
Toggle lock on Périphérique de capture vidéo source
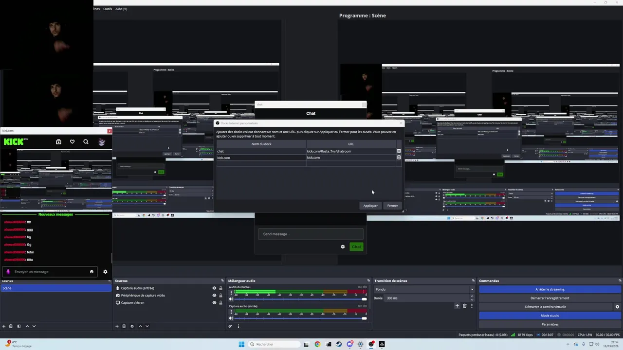pos(220,296)
